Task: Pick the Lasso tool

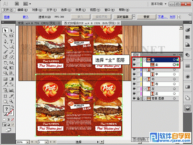Action: point(11,35)
